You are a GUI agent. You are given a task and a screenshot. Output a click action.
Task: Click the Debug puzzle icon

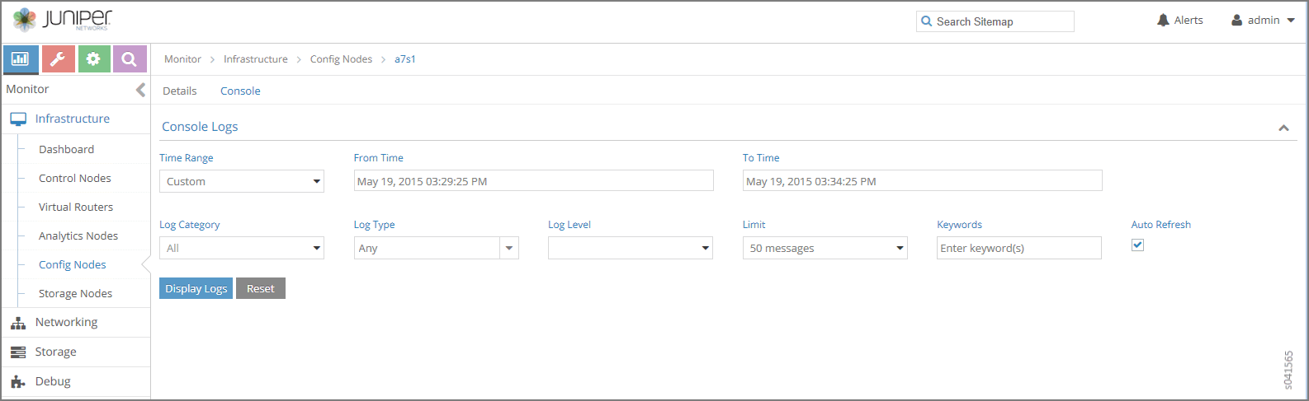pos(17,382)
